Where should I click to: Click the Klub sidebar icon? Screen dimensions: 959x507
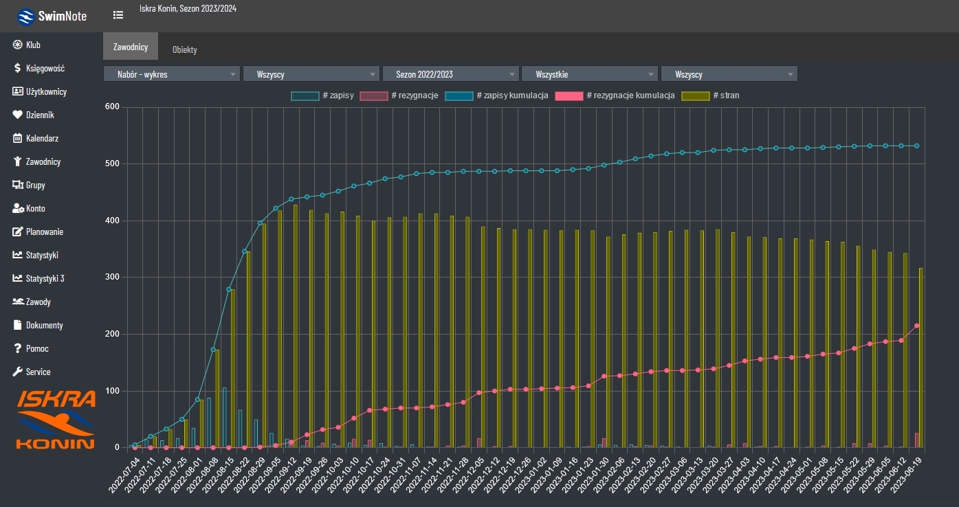tap(18, 45)
